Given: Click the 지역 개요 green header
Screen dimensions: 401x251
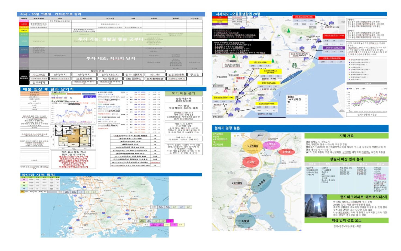Looking at the screenshot, I should [x=346, y=136].
